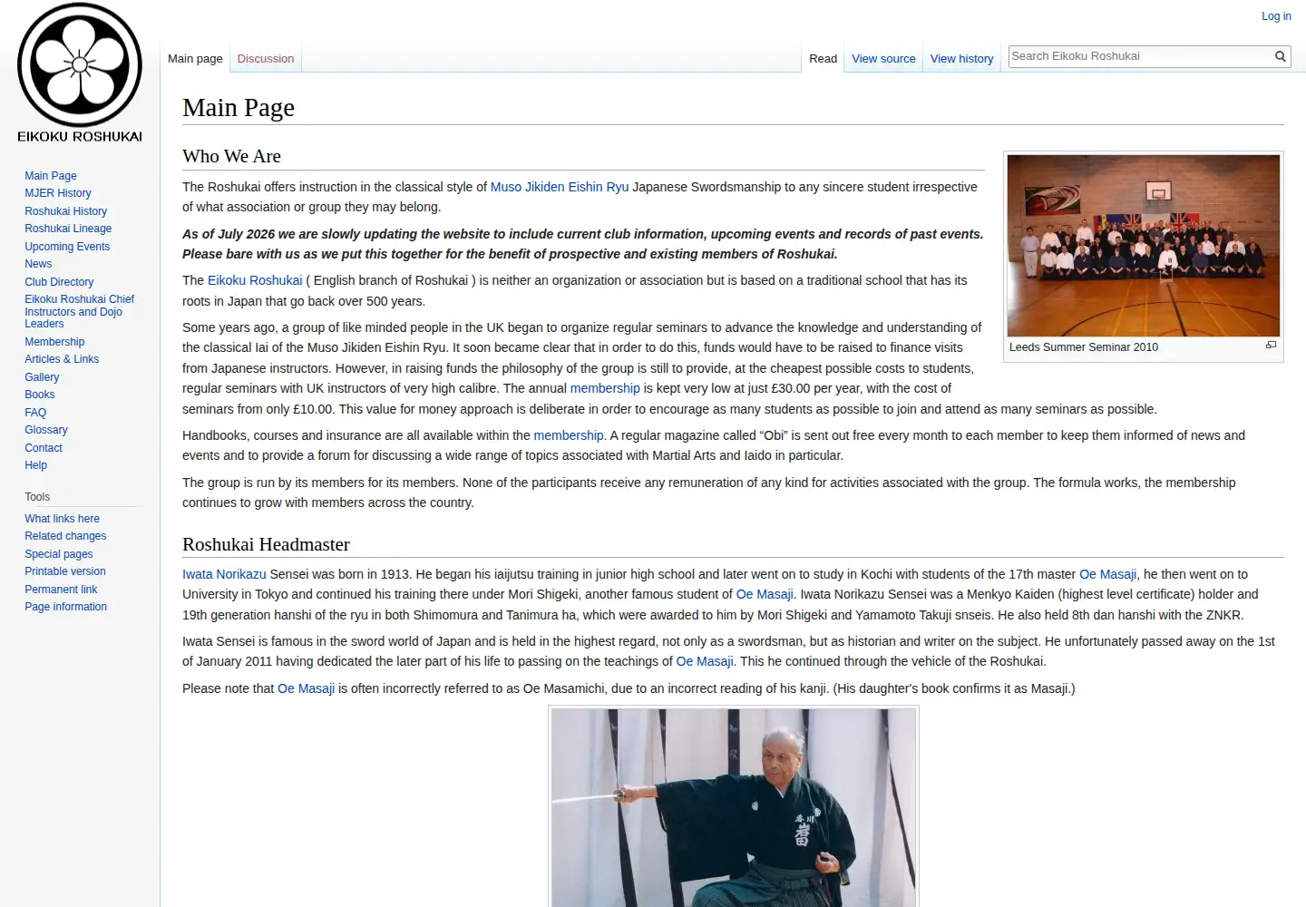The width and height of the screenshot is (1306, 907).
Task: Follow membership link near £30.00 text
Action: [605, 388]
